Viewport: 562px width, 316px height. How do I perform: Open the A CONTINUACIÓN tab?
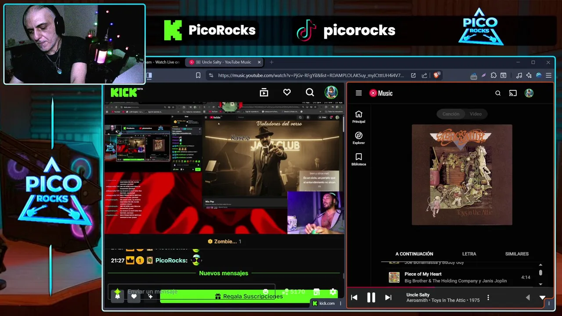[x=414, y=254]
